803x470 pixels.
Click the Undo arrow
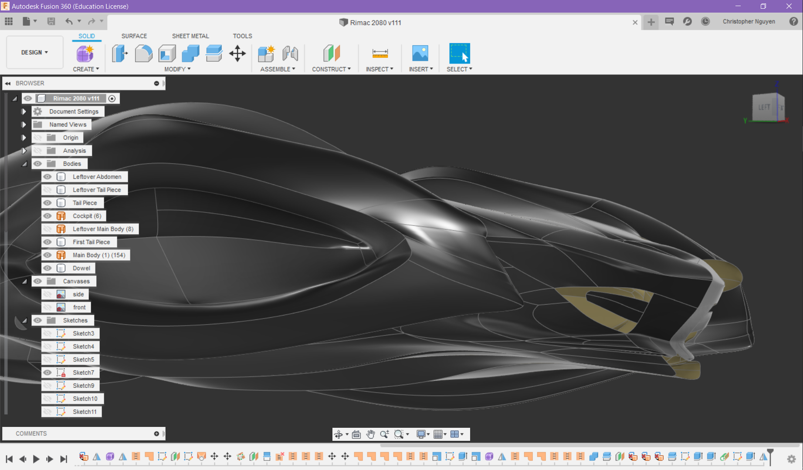[x=69, y=21]
